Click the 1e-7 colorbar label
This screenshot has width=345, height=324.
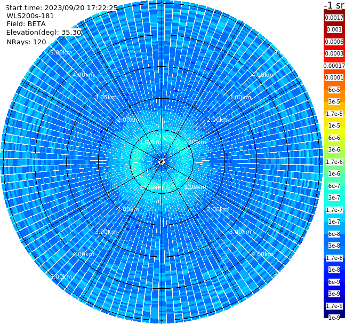pos(334,222)
